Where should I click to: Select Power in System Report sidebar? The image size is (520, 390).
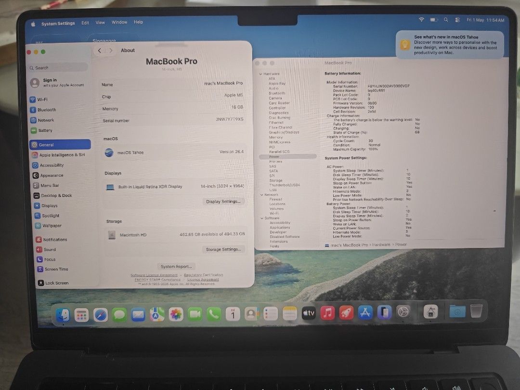[x=287, y=156]
